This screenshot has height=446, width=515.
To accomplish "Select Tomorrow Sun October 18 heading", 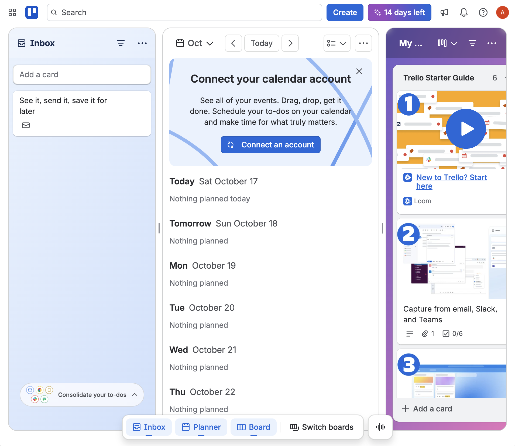I will 224,224.
